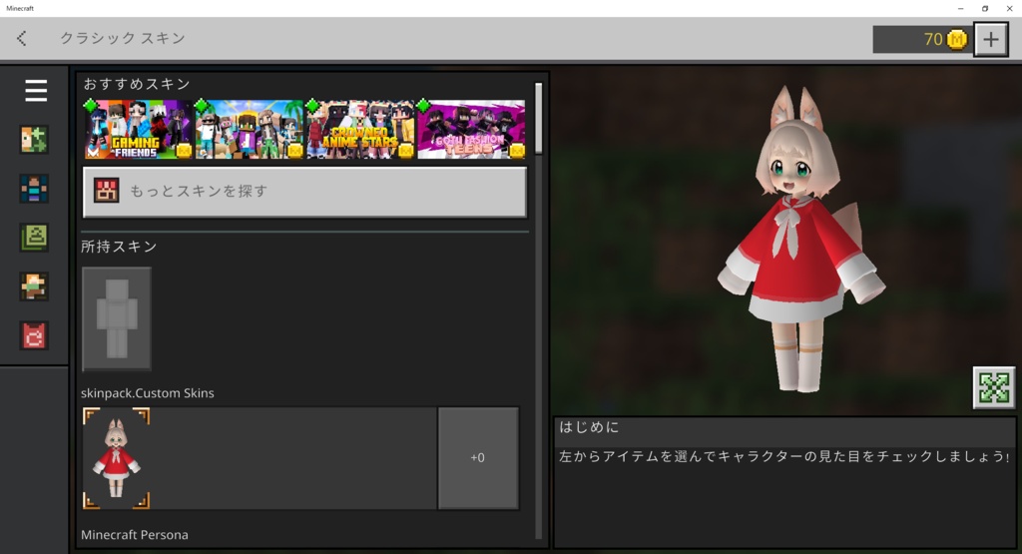Screen dimensions: 1022x554
Task: Select the emote character sidebar icon
Action: click(34, 286)
